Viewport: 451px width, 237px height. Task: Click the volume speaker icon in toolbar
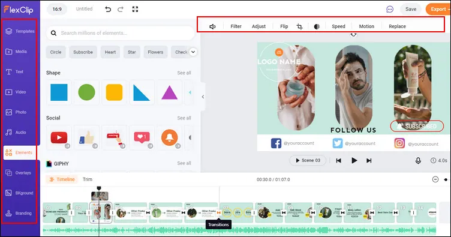tap(212, 26)
